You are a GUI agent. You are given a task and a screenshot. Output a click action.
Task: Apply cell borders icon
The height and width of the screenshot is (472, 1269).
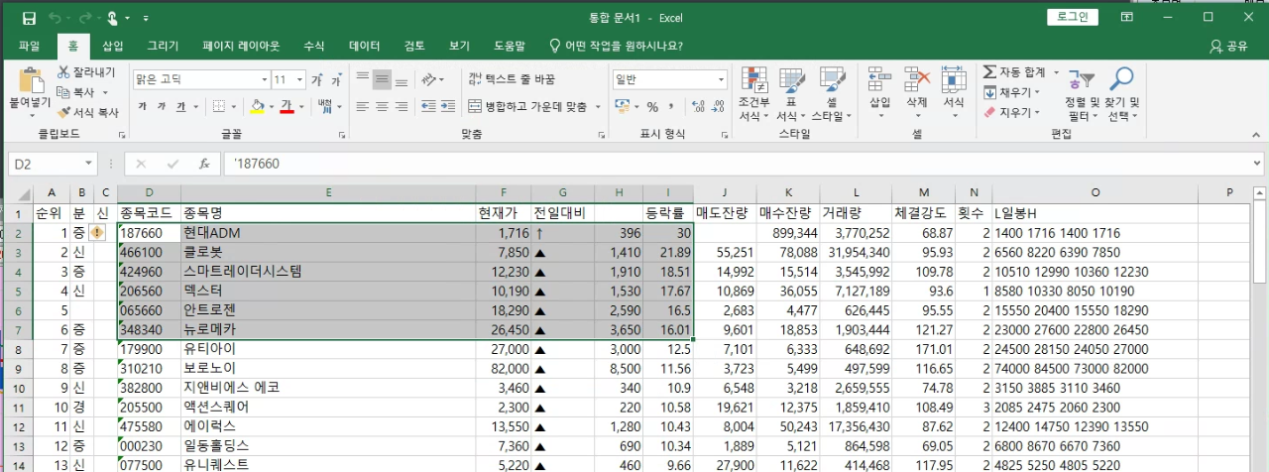pos(219,106)
